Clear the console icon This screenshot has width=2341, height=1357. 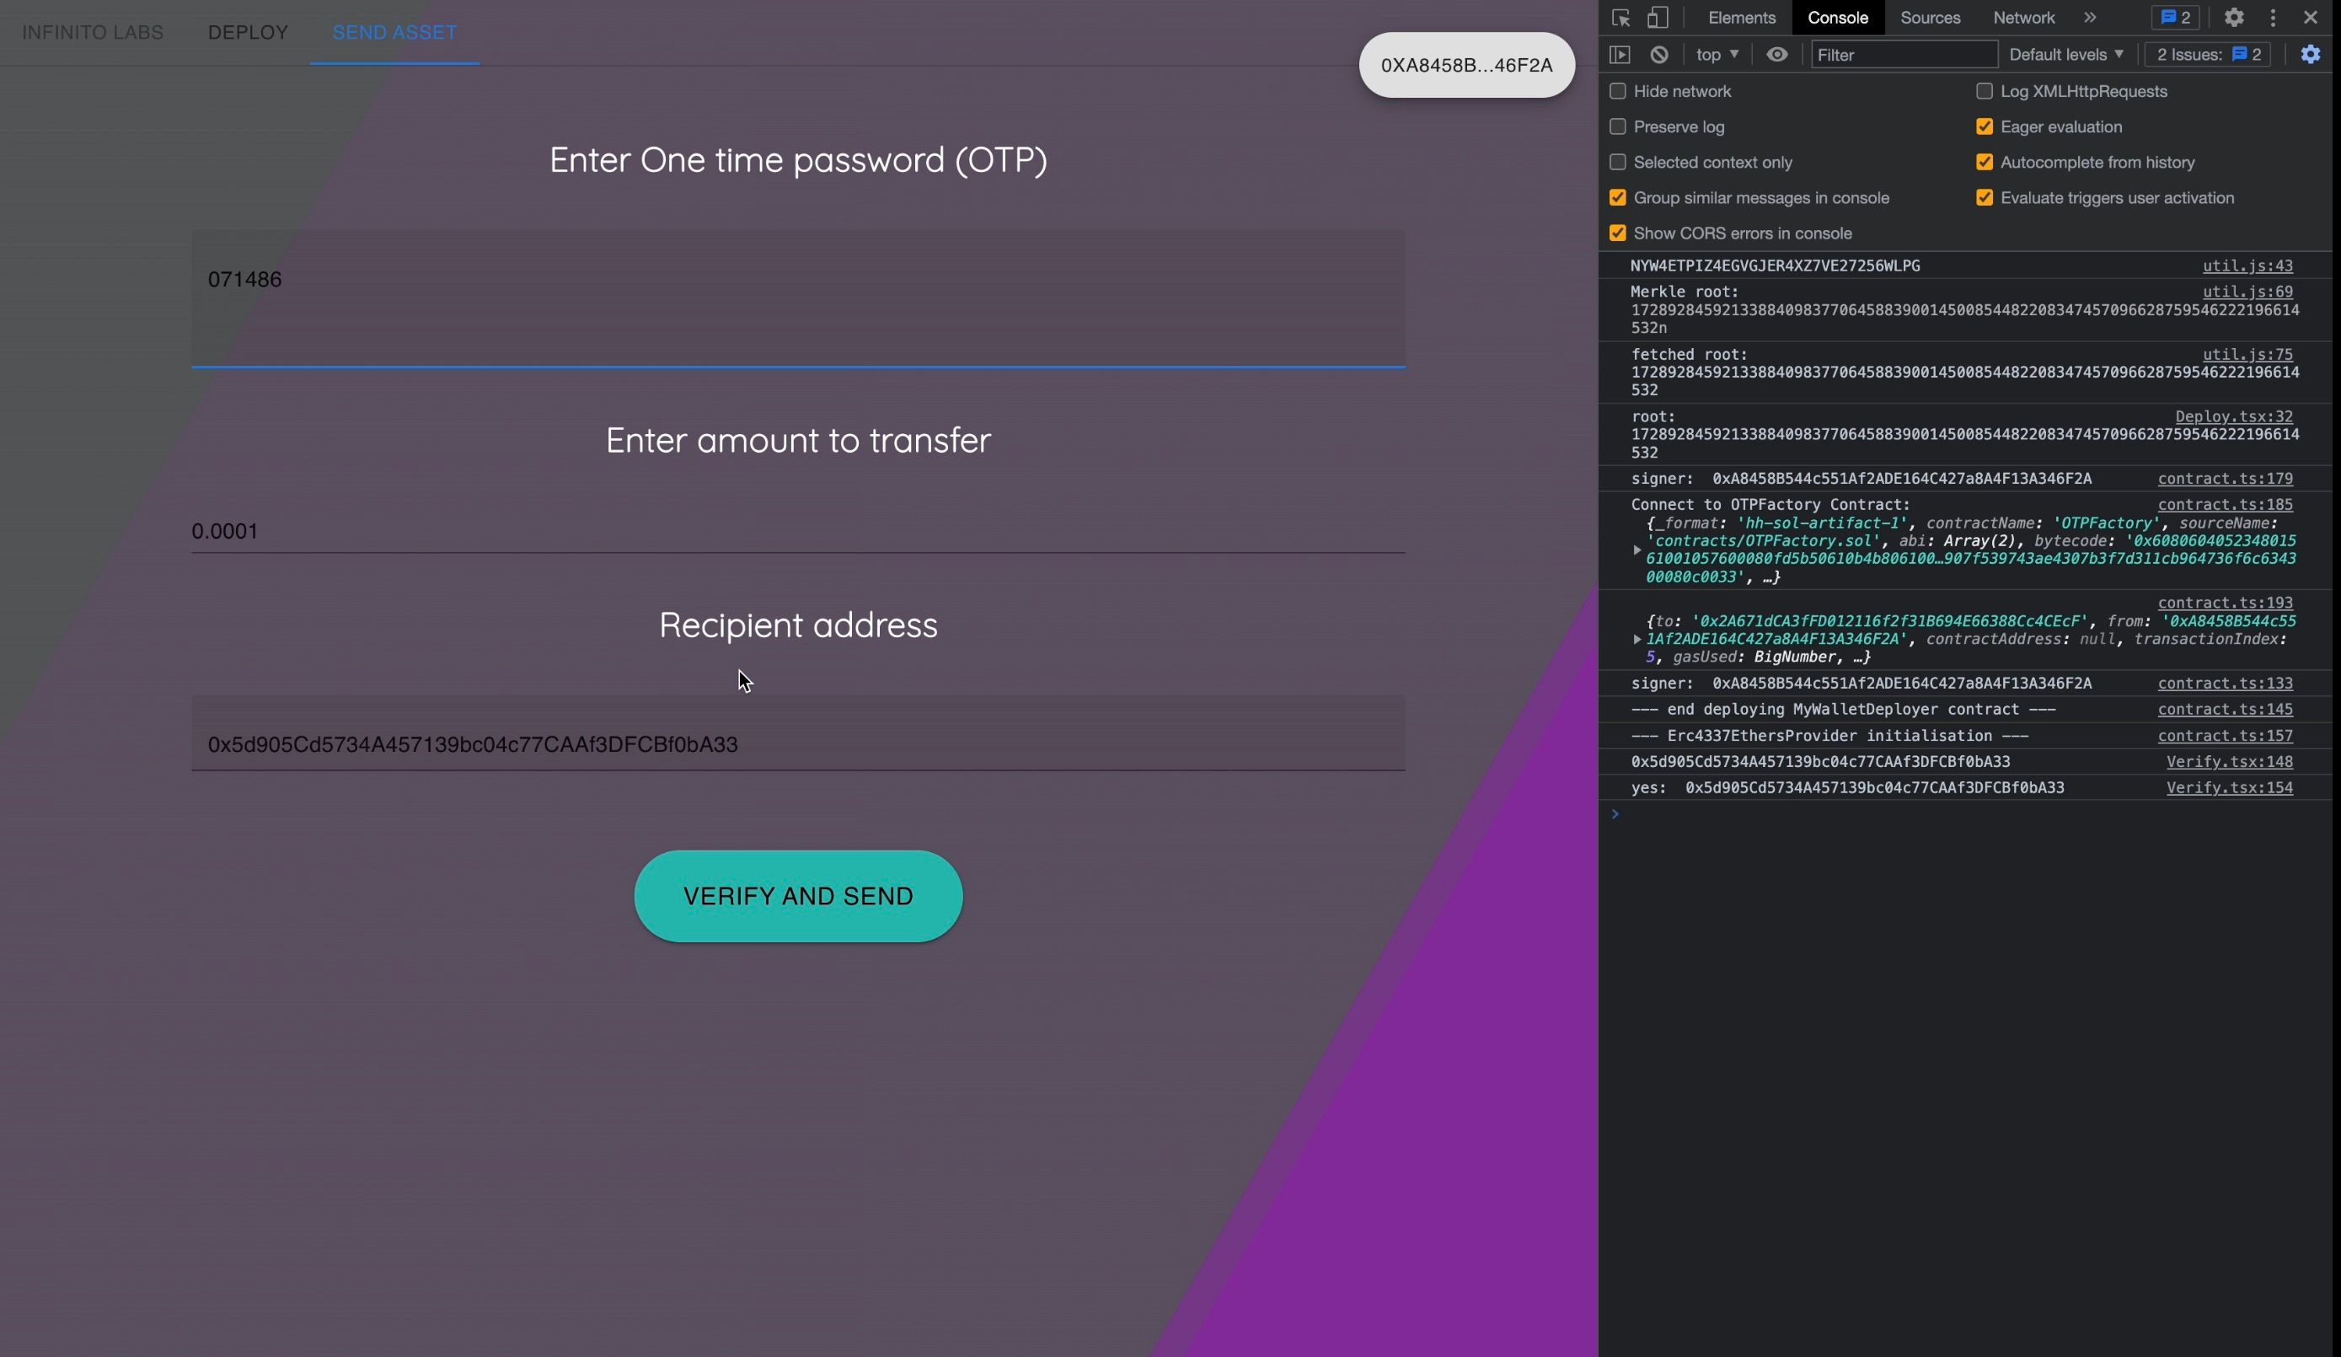coord(1659,55)
